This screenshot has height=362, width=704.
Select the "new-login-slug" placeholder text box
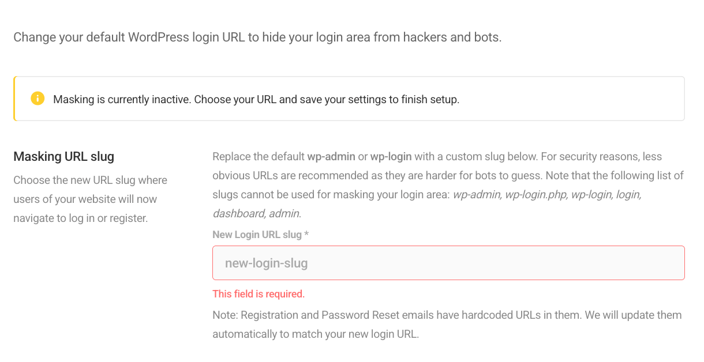click(448, 262)
